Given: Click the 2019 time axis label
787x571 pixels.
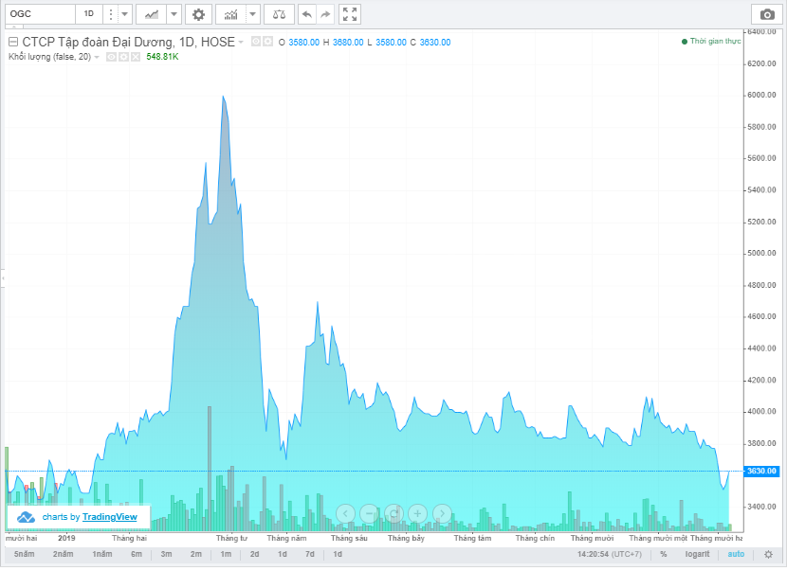Looking at the screenshot, I should (66, 538).
